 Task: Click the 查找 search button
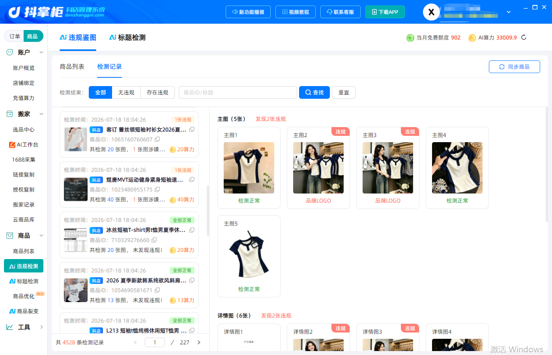(314, 92)
